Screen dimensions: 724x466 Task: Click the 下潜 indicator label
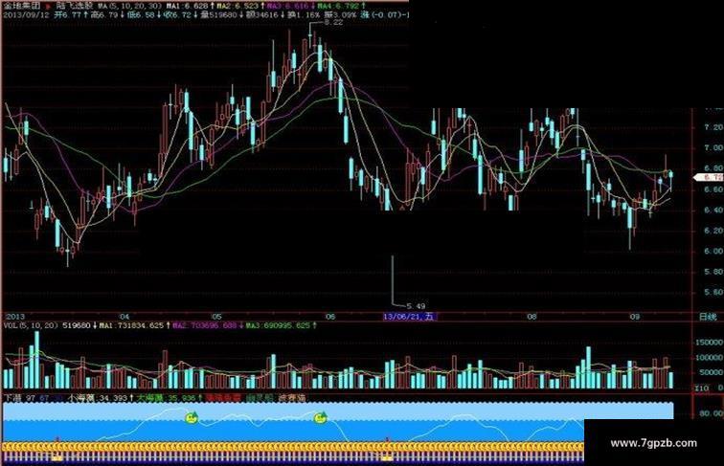pyautogui.click(x=12, y=398)
